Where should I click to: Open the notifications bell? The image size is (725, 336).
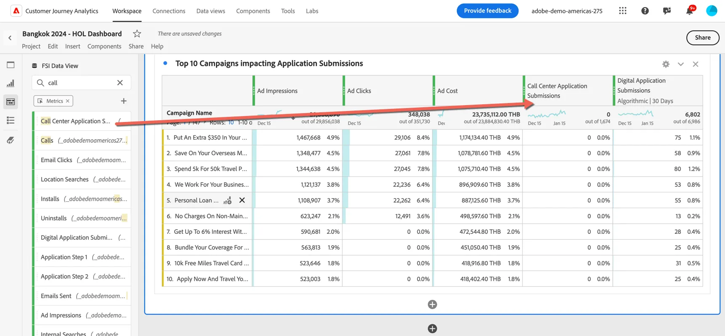[x=690, y=11]
